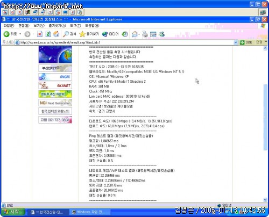269x217 pixels.
Task: Click the remote toolbar down-triangle icon
Action: [51, 12]
